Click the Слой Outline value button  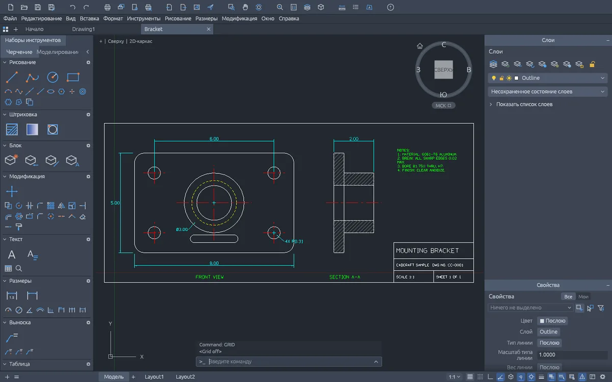549,332
